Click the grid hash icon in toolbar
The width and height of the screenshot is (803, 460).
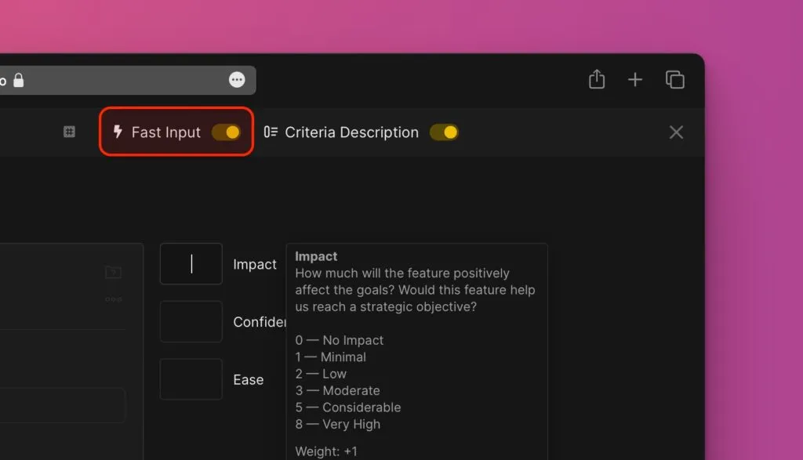click(x=69, y=132)
